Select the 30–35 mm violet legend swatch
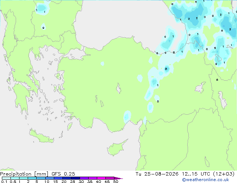 (84, 178)
